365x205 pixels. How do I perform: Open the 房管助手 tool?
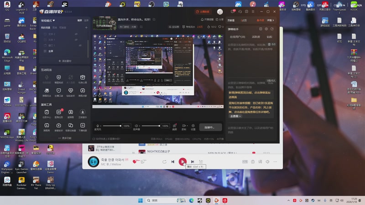pos(59,127)
